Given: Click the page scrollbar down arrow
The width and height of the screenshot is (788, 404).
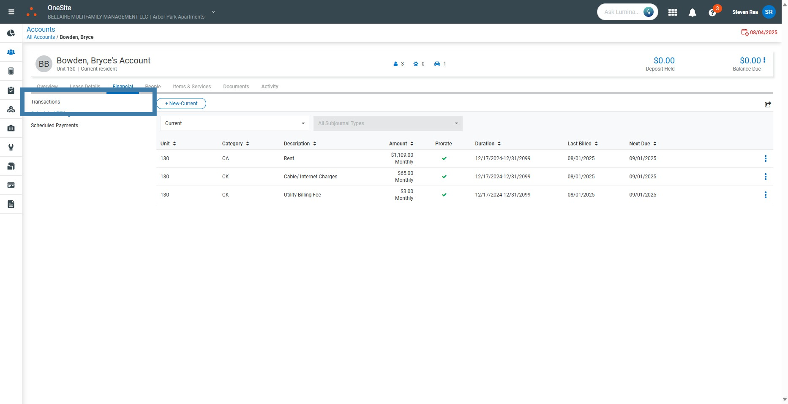Looking at the screenshot, I should click(785, 399).
